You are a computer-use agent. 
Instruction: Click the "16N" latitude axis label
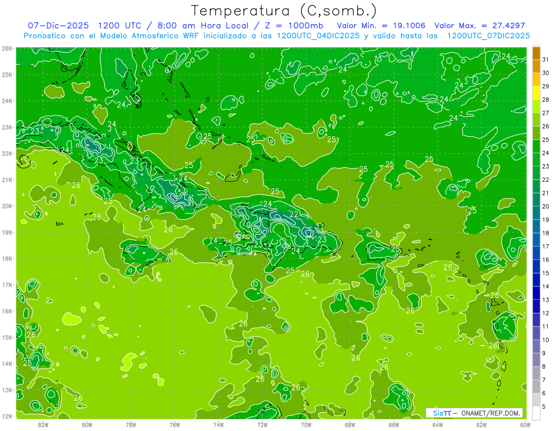click(7, 311)
